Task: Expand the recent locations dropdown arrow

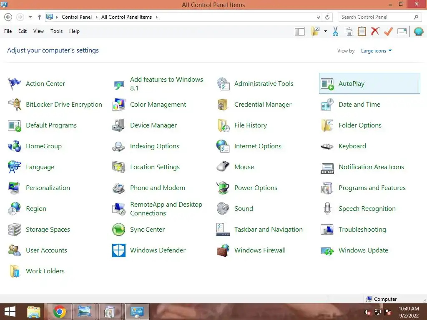Action: pyautogui.click(x=30, y=17)
